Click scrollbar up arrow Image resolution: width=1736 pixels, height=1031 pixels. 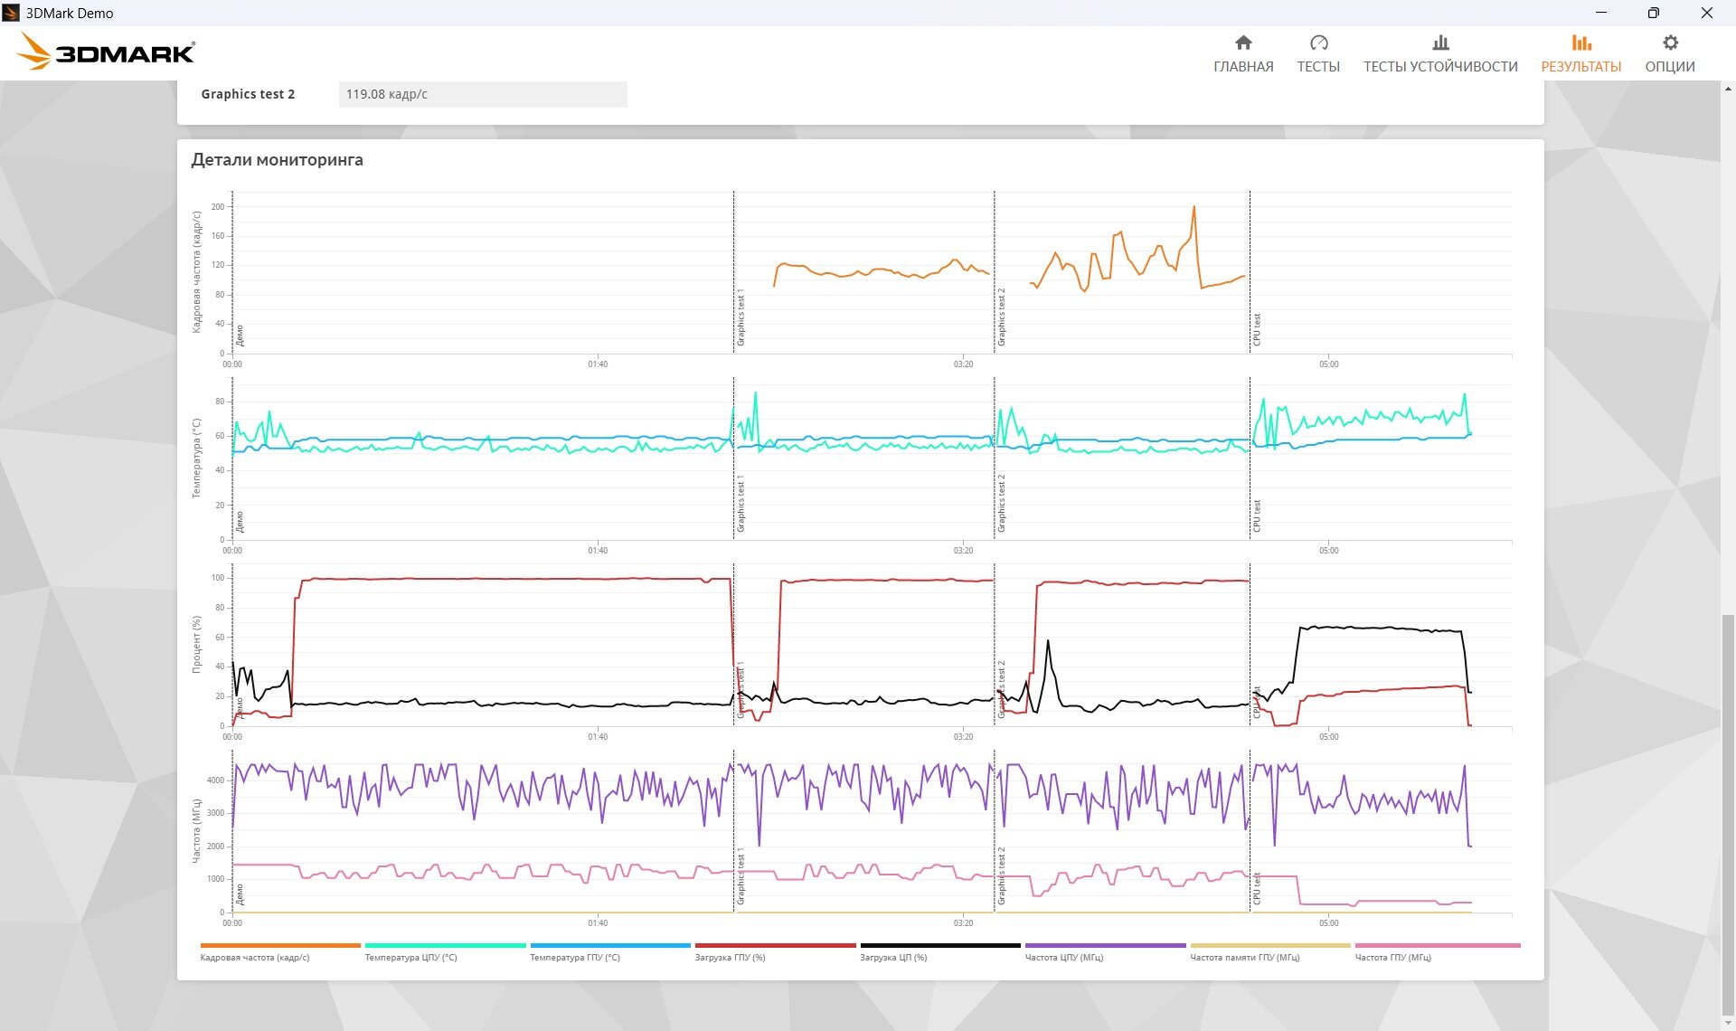1728,89
